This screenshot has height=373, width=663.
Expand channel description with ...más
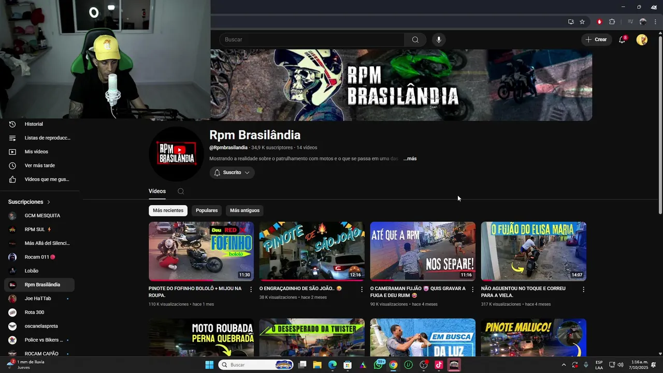410,159
